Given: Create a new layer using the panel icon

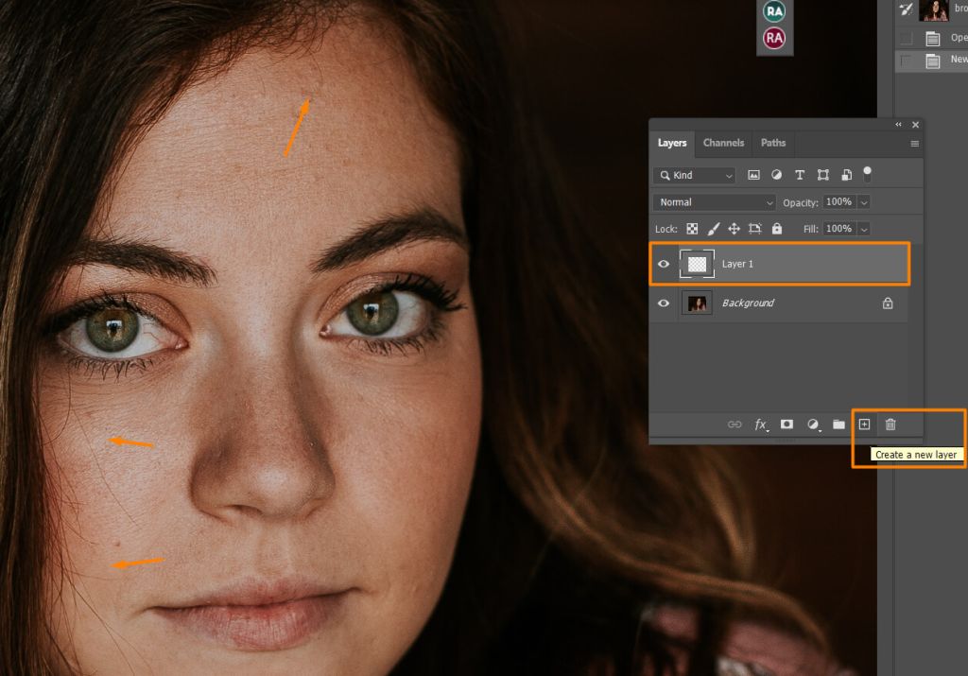Looking at the screenshot, I should coord(865,425).
